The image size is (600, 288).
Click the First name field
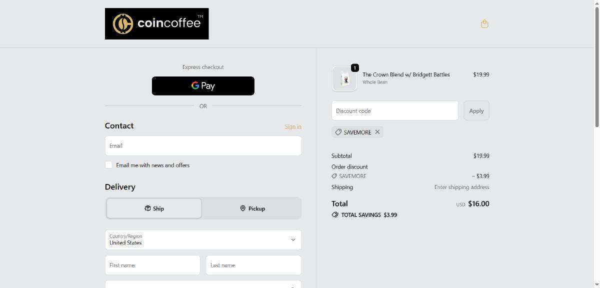[152, 265]
